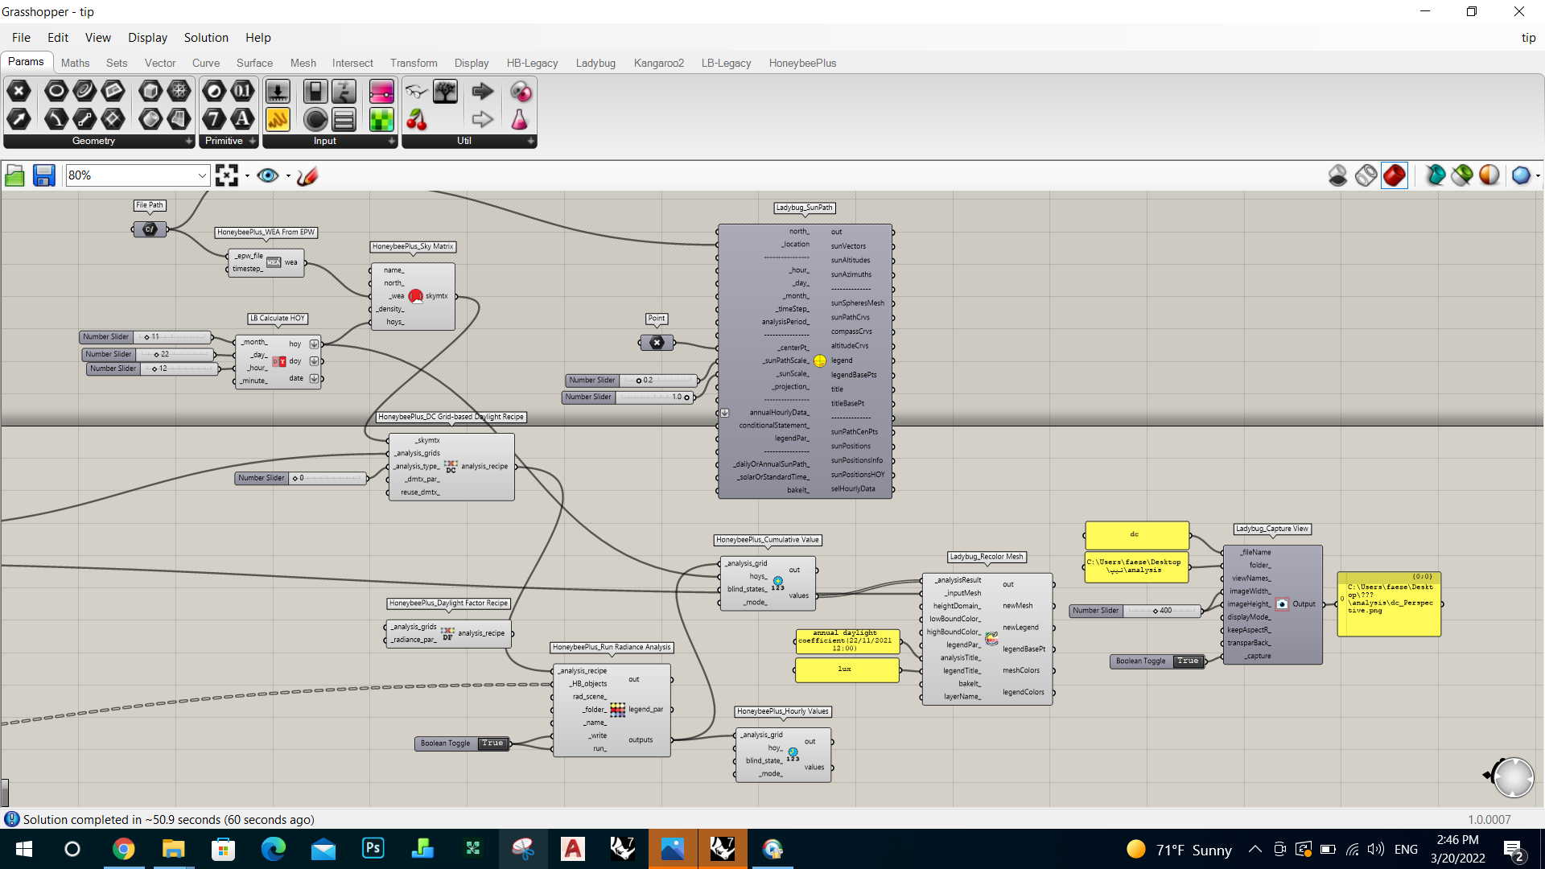Click the HoneybeePlus_Run Radiance Analysis label
1545x869 pixels.
coord(612,647)
